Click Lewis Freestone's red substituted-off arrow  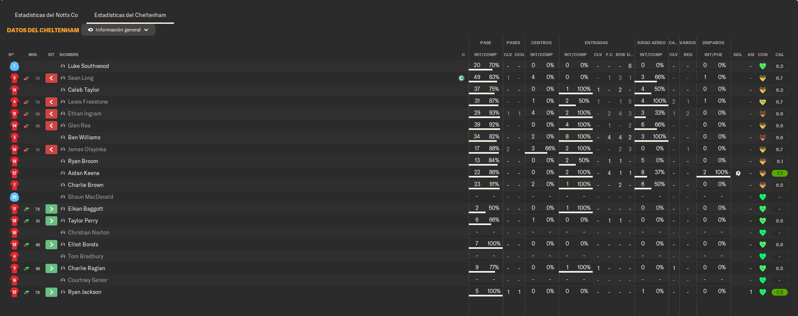[51, 102]
